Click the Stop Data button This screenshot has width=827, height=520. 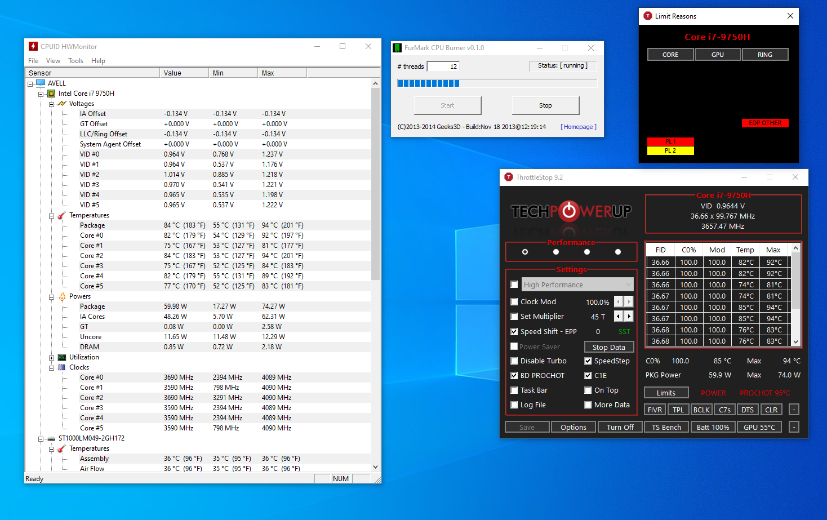[609, 347]
